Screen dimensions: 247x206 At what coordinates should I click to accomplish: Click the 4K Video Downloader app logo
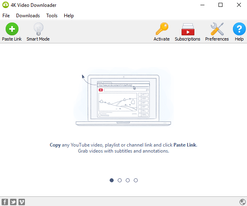[x=6, y=5]
